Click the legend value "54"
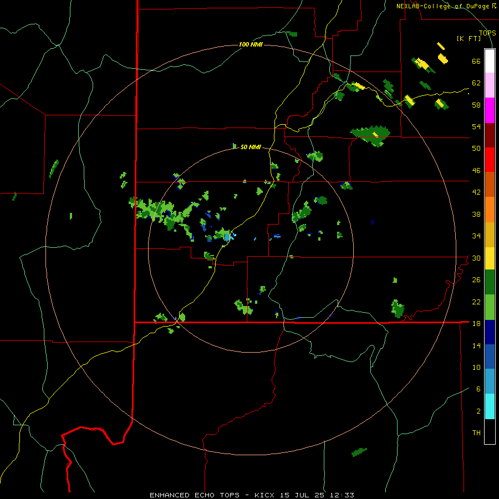499x499 pixels. pos(476,126)
